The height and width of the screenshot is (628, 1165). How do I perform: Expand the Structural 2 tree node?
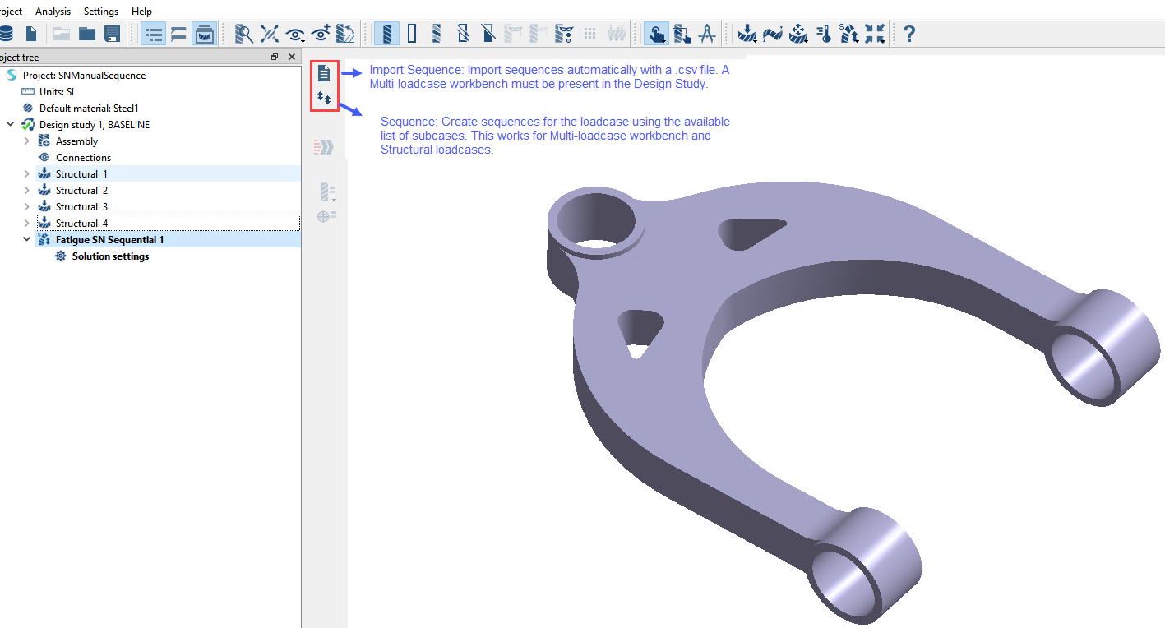click(26, 191)
